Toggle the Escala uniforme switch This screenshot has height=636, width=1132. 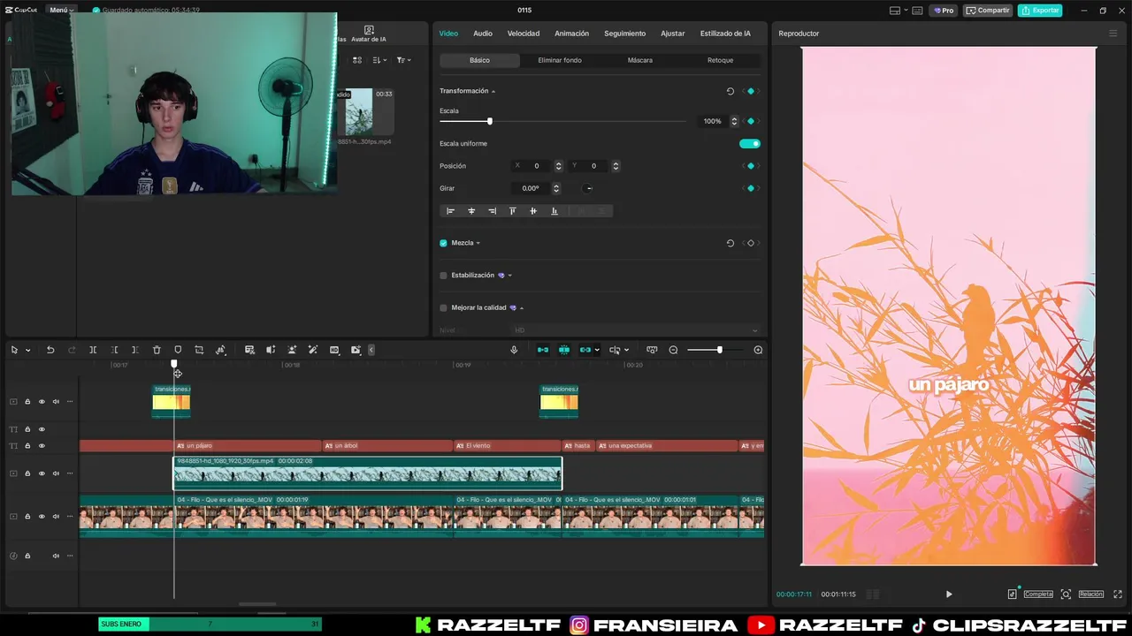(x=749, y=143)
